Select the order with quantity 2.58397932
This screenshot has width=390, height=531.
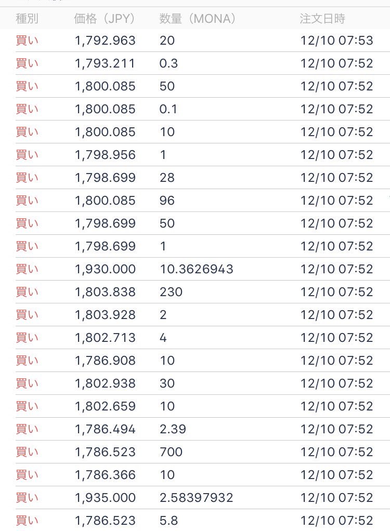tap(203, 498)
